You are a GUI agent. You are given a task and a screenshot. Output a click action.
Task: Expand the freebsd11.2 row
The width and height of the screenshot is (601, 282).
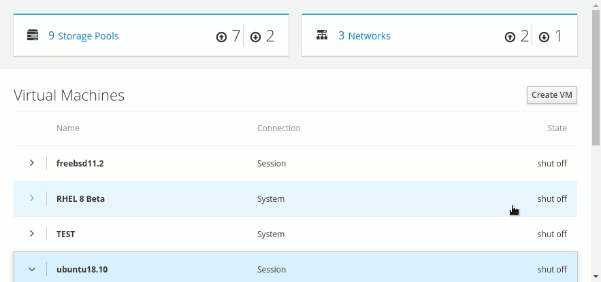pos(31,163)
